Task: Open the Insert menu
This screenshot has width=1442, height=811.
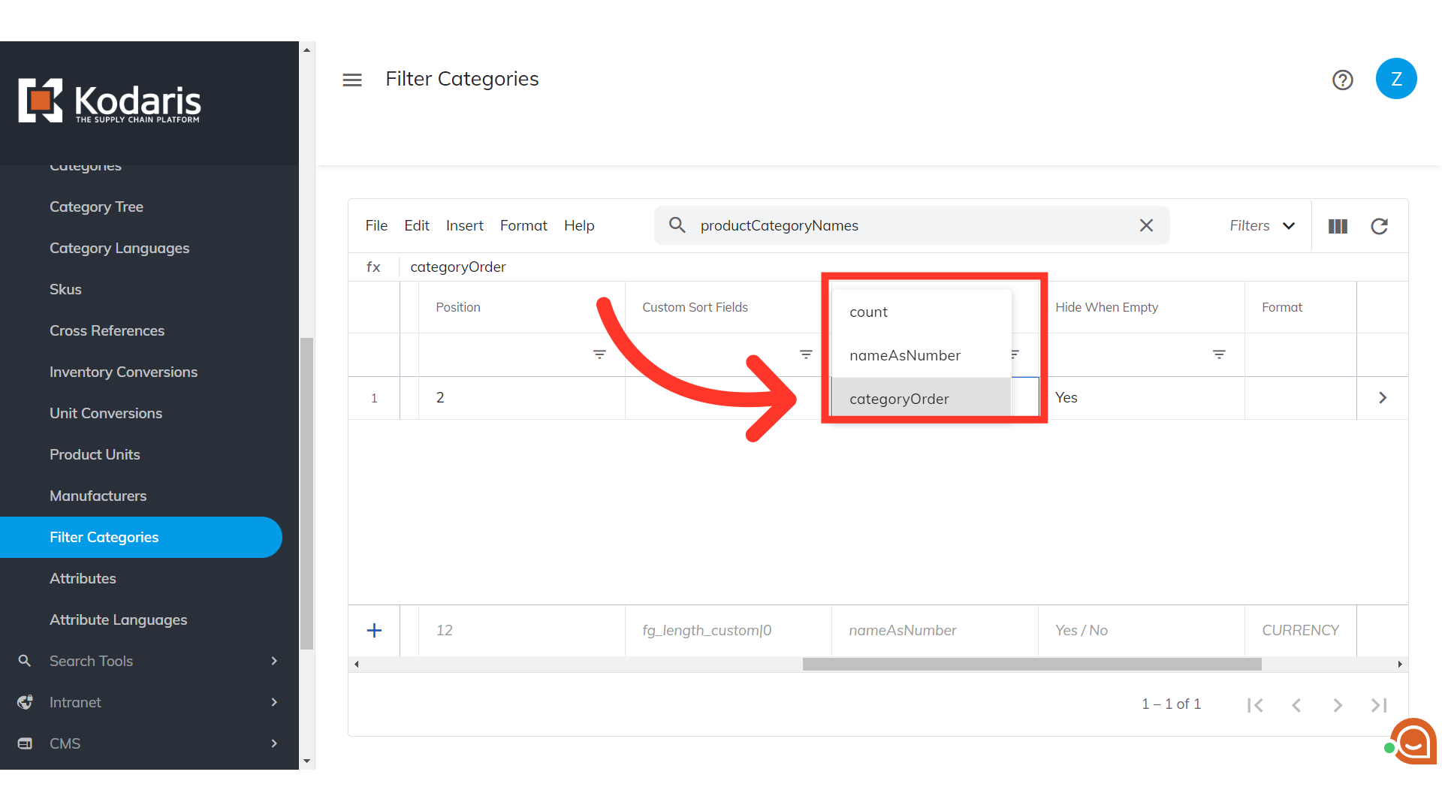Action: click(x=464, y=226)
